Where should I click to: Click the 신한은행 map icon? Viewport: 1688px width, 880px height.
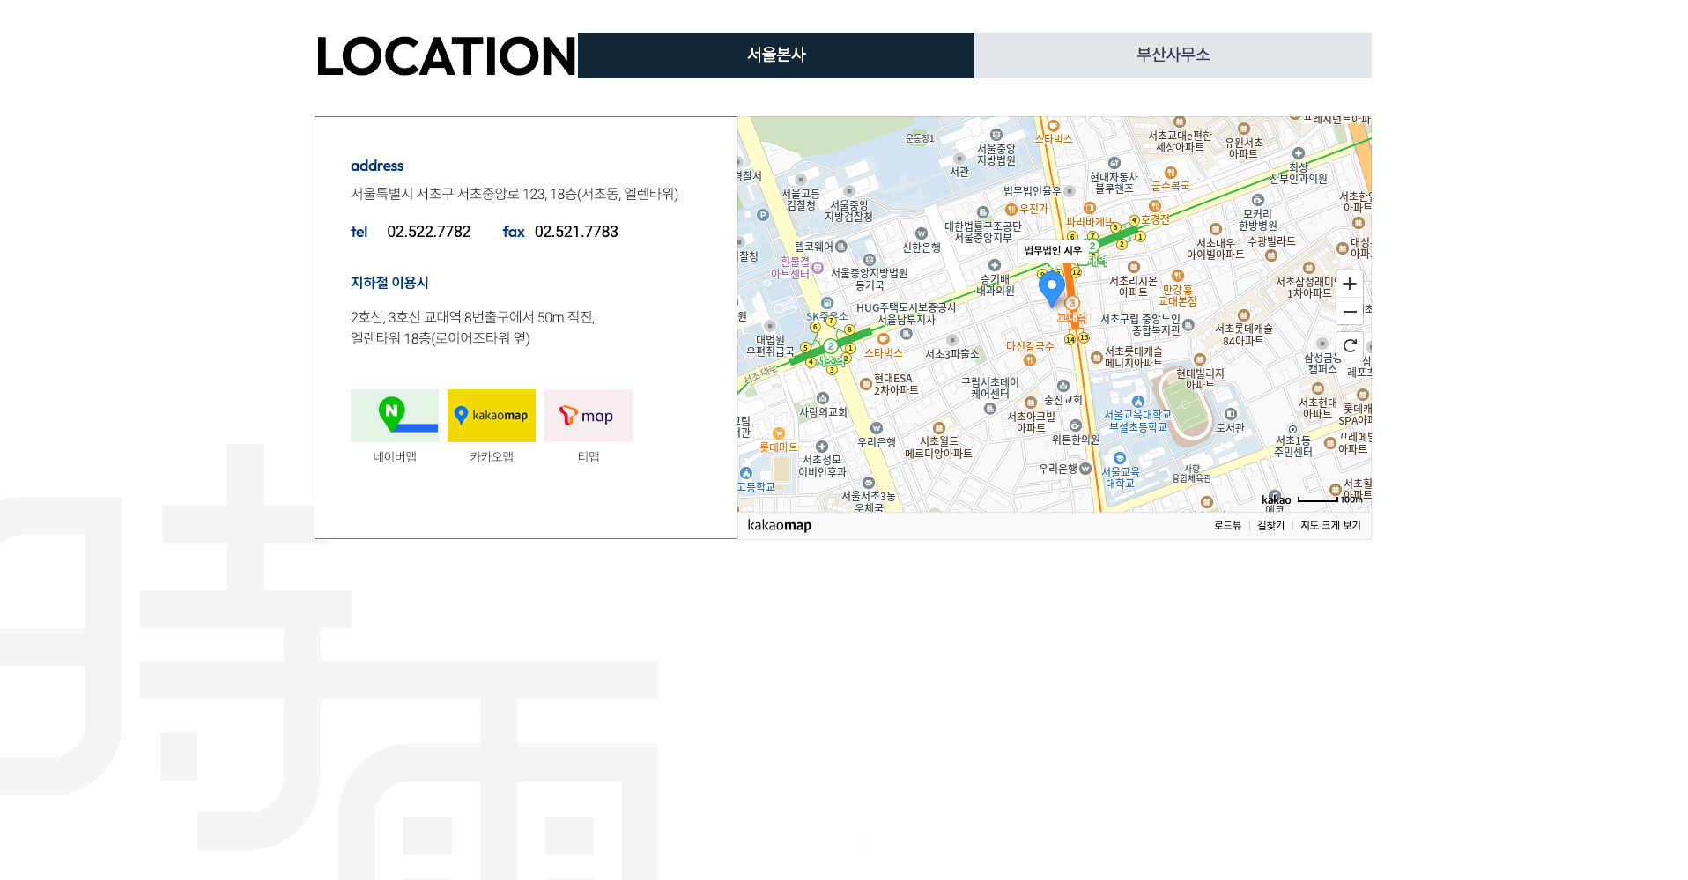pyautogui.click(x=921, y=233)
